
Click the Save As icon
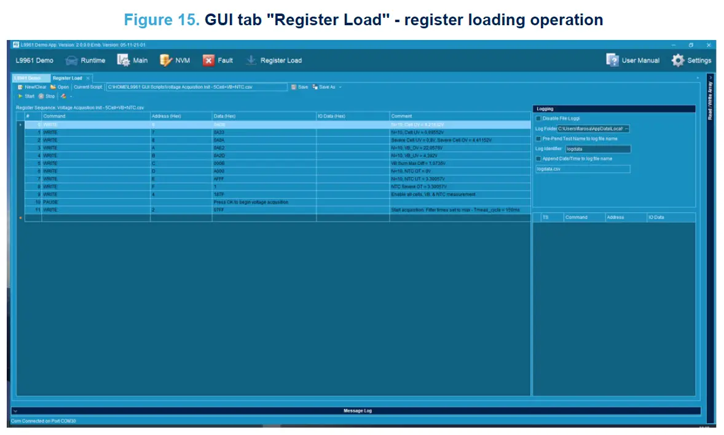click(x=315, y=87)
